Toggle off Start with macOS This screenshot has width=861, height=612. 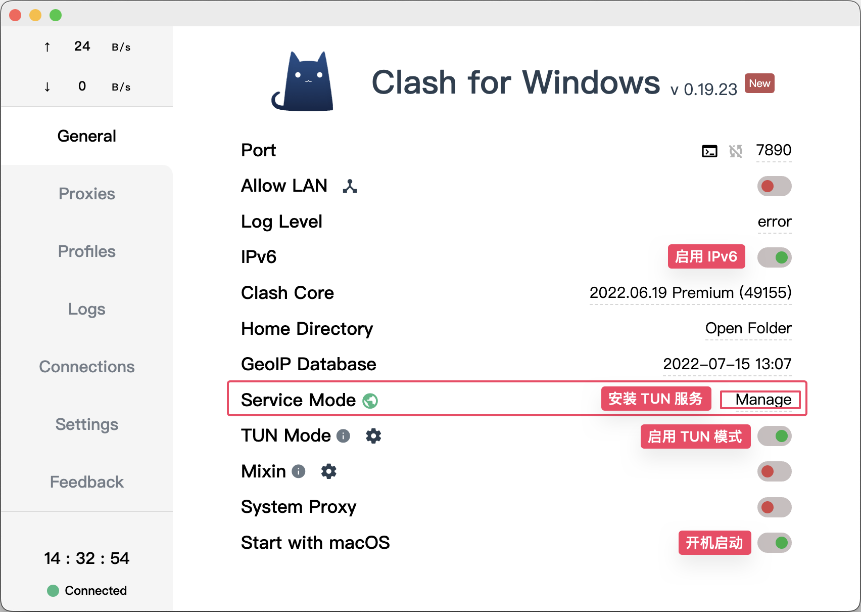tap(774, 543)
